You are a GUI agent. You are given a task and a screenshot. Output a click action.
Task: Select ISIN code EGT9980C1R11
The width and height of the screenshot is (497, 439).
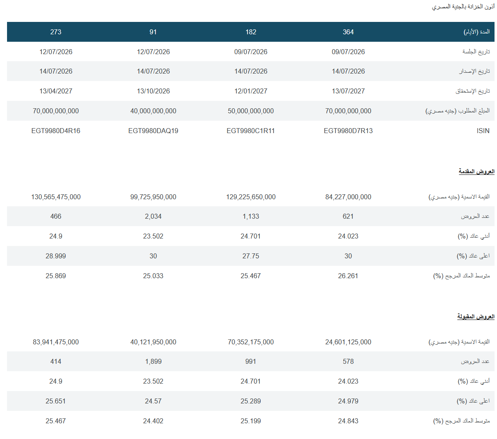coord(251,131)
